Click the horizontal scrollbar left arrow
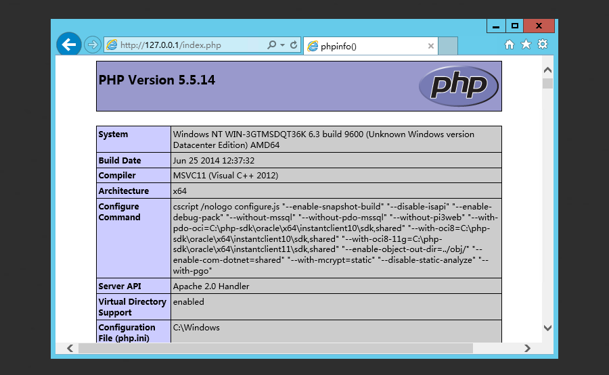Image resolution: width=609 pixels, height=375 pixels. tap(70, 348)
